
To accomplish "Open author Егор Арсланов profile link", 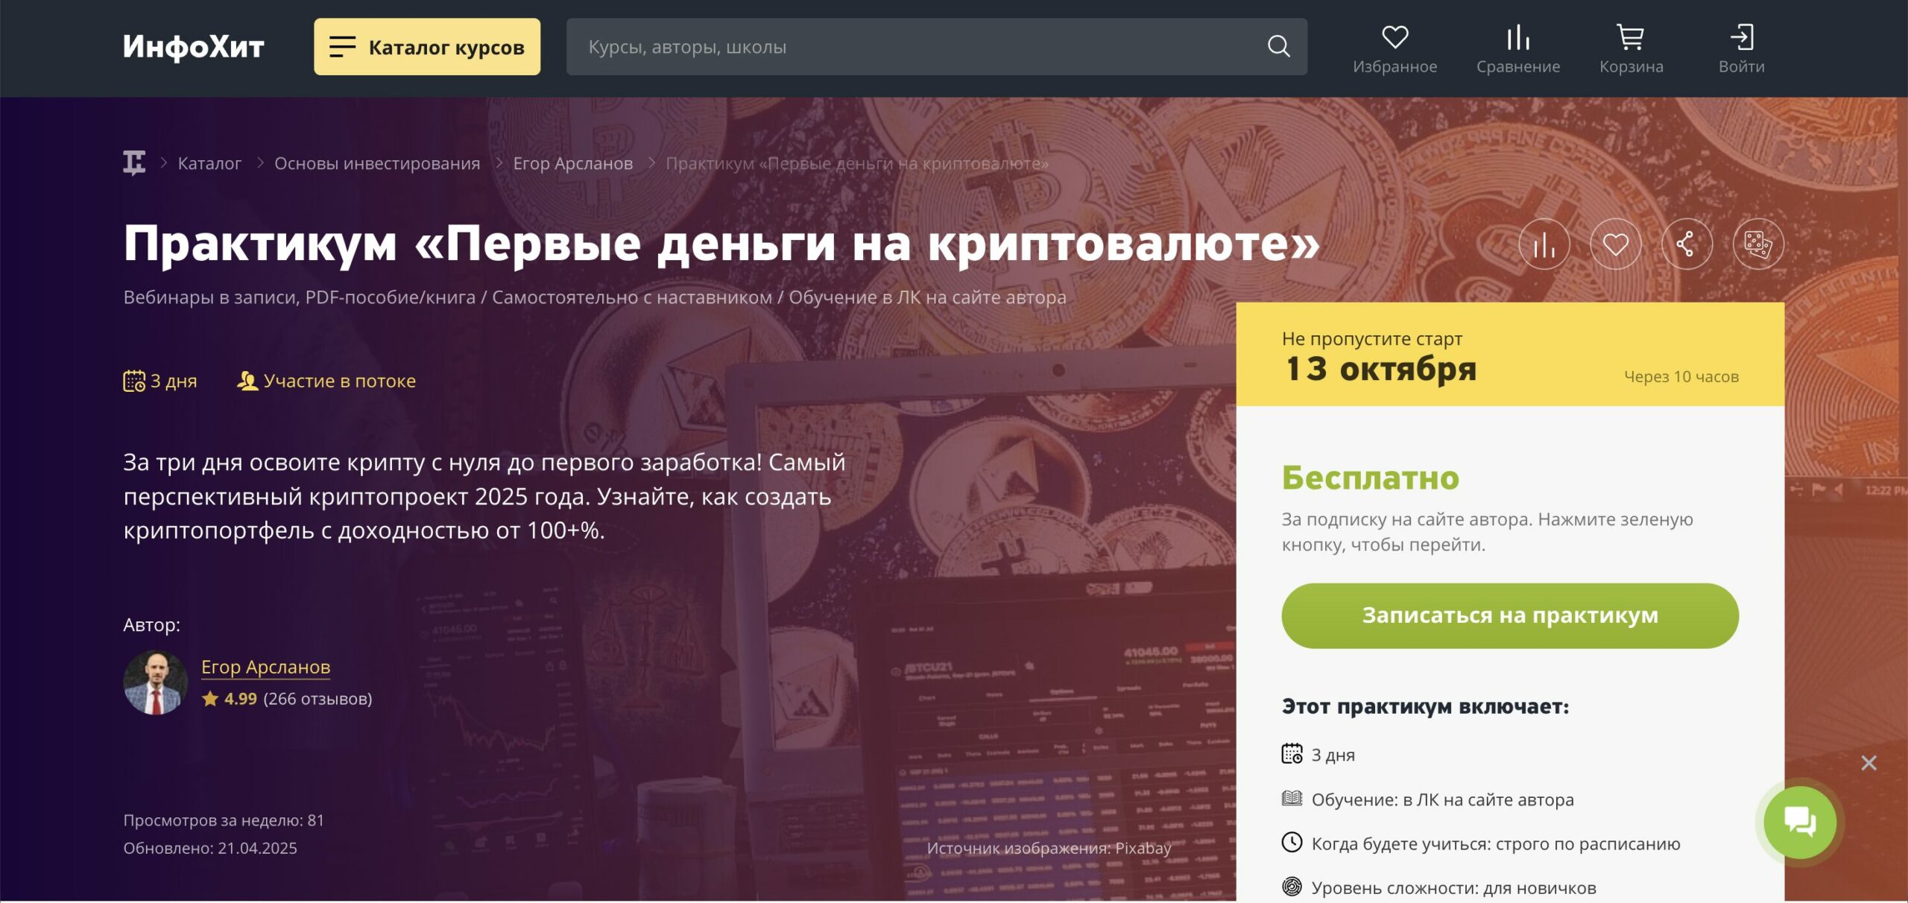I will tap(265, 667).
